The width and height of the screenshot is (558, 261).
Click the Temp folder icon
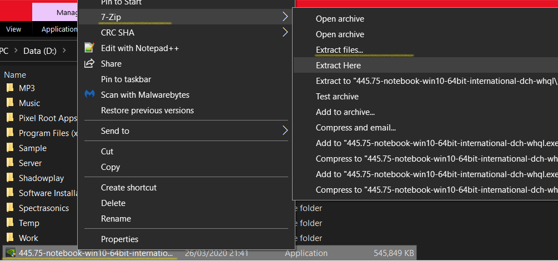click(x=10, y=223)
